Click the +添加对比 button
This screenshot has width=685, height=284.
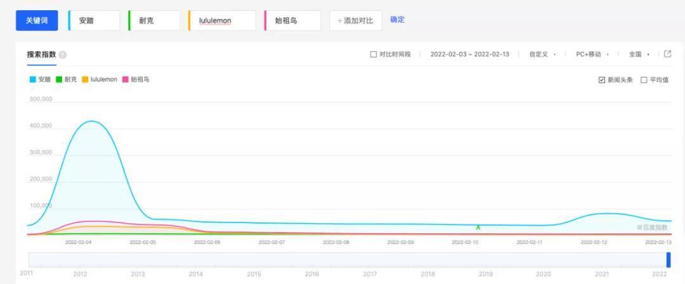pyautogui.click(x=356, y=20)
